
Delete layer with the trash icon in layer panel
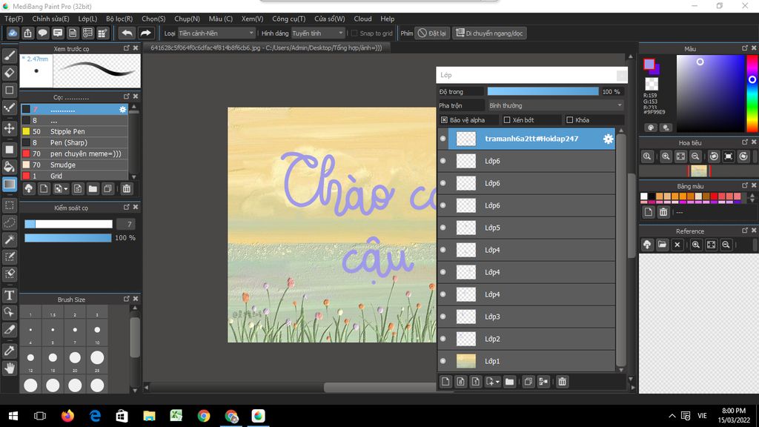coord(562,382)
